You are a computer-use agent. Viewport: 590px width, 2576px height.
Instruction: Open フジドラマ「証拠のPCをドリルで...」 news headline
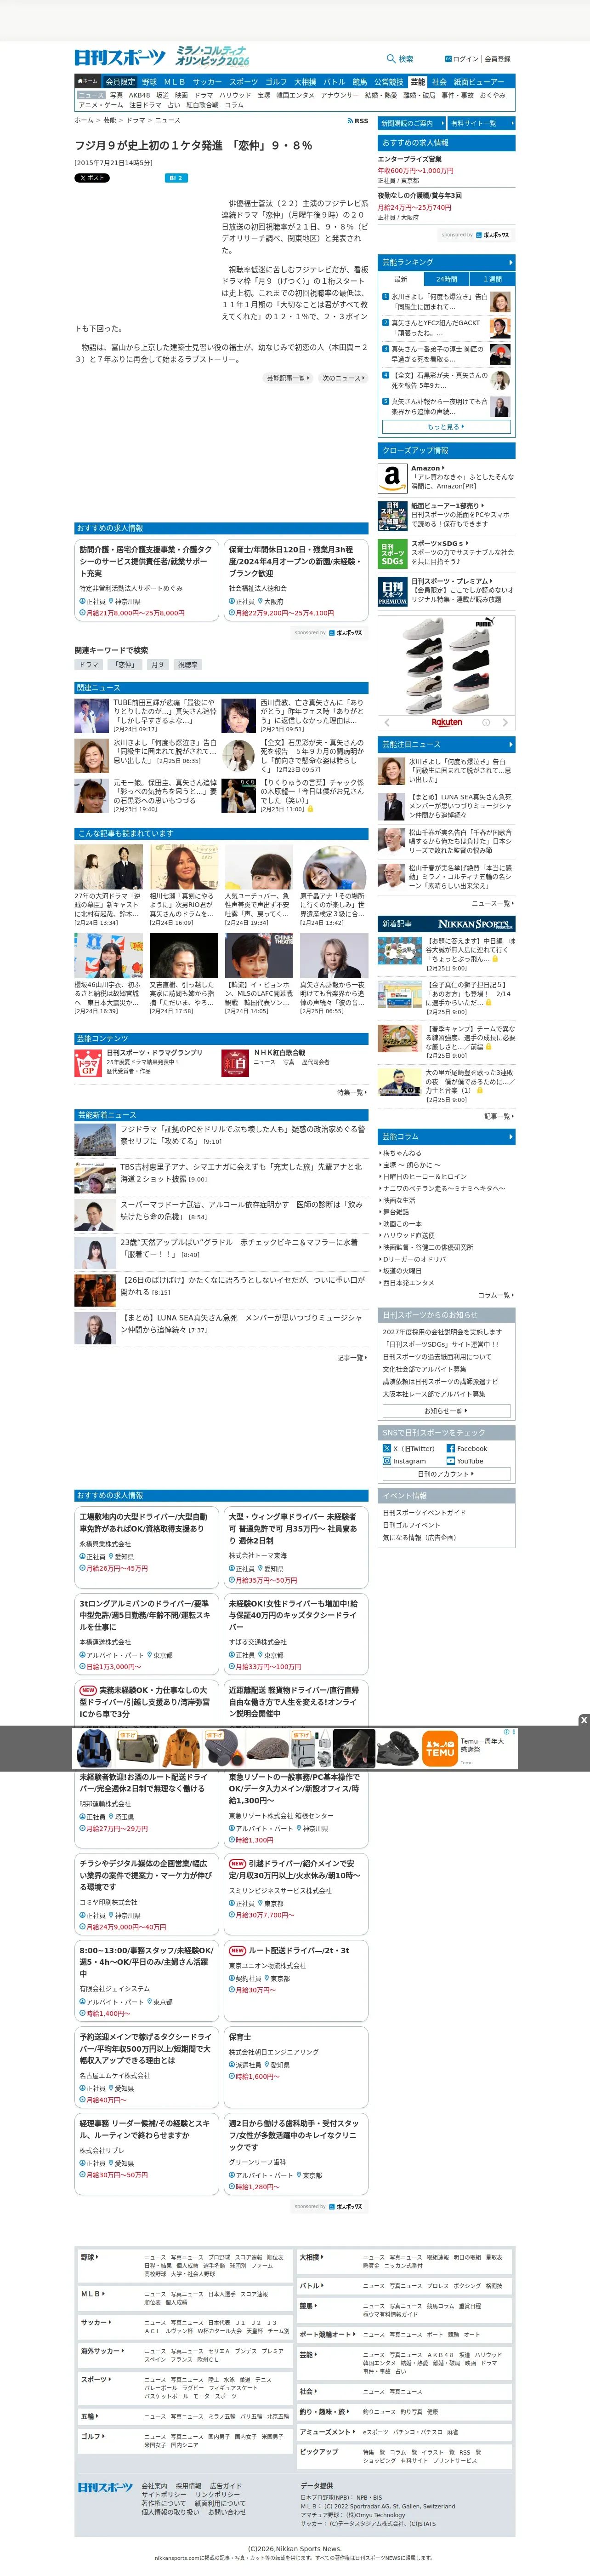point(242,1135)
